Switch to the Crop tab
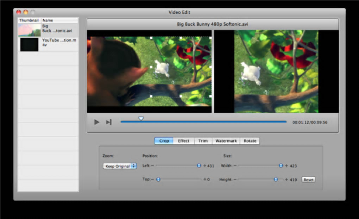The height and width of the screenshot is (219, 359). (164, 140)
